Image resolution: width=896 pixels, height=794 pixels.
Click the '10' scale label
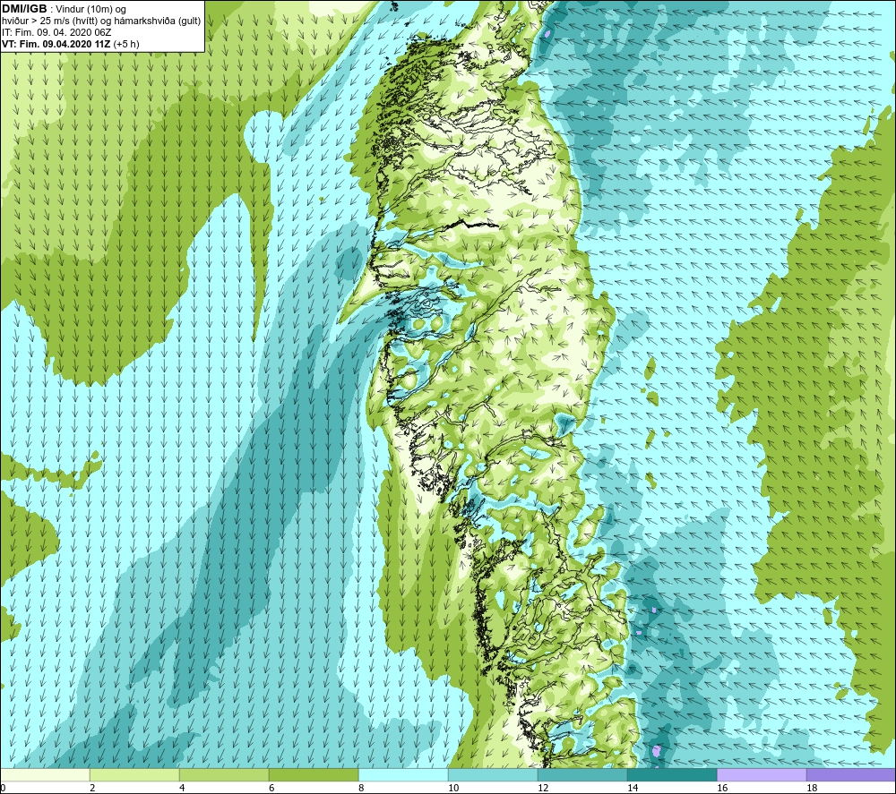[453, 788]
